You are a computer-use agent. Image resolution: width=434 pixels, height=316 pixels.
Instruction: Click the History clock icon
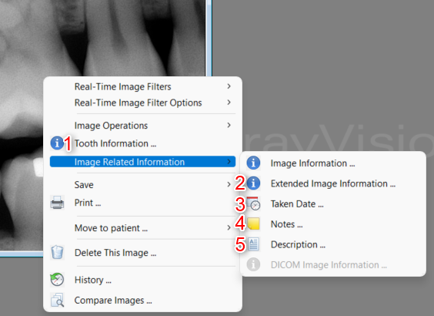point(57,280)
